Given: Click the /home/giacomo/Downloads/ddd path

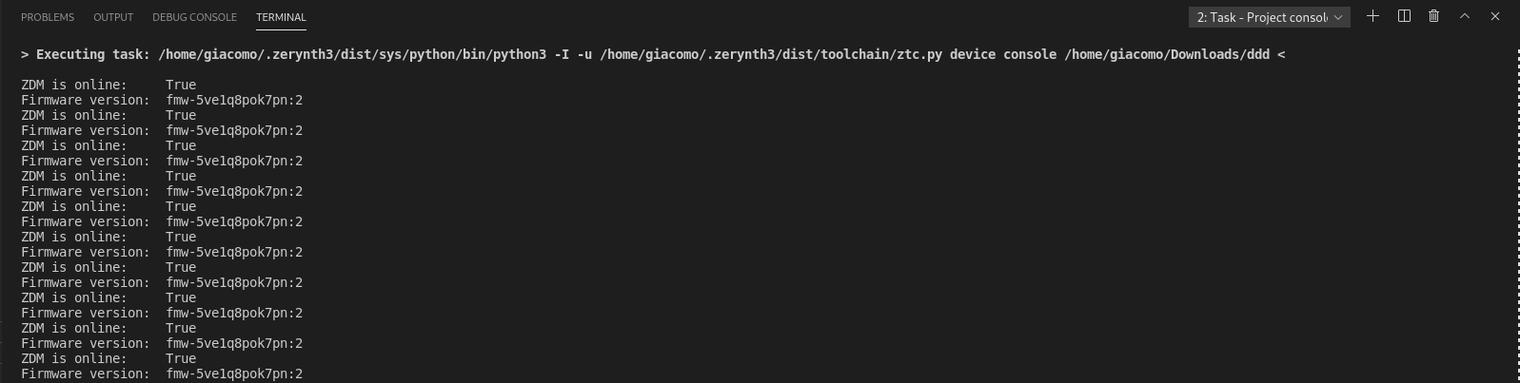Looking at the screenshot, I should click(1167, 54).
